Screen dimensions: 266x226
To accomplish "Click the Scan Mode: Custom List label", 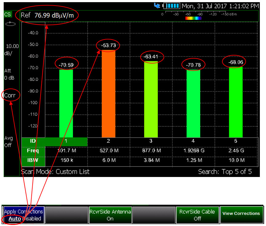I will [55, 172].
